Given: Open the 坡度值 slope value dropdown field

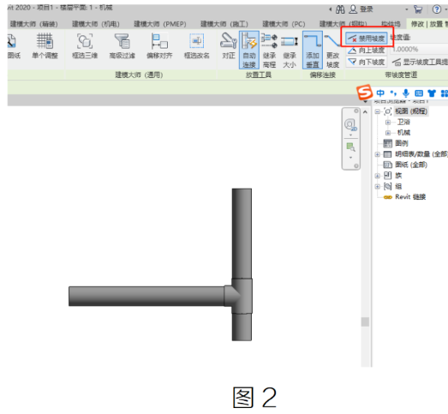Looking at the screenshot, I should [x=420, y=49].
